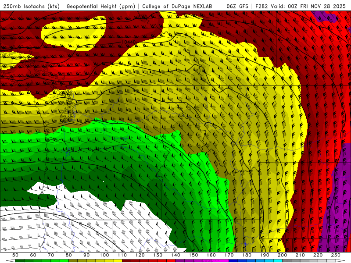Image resolution: width=351 pixels, height=263 pixels.
Task: Click the '140' value on the color scale
Action: coord(175,255)
